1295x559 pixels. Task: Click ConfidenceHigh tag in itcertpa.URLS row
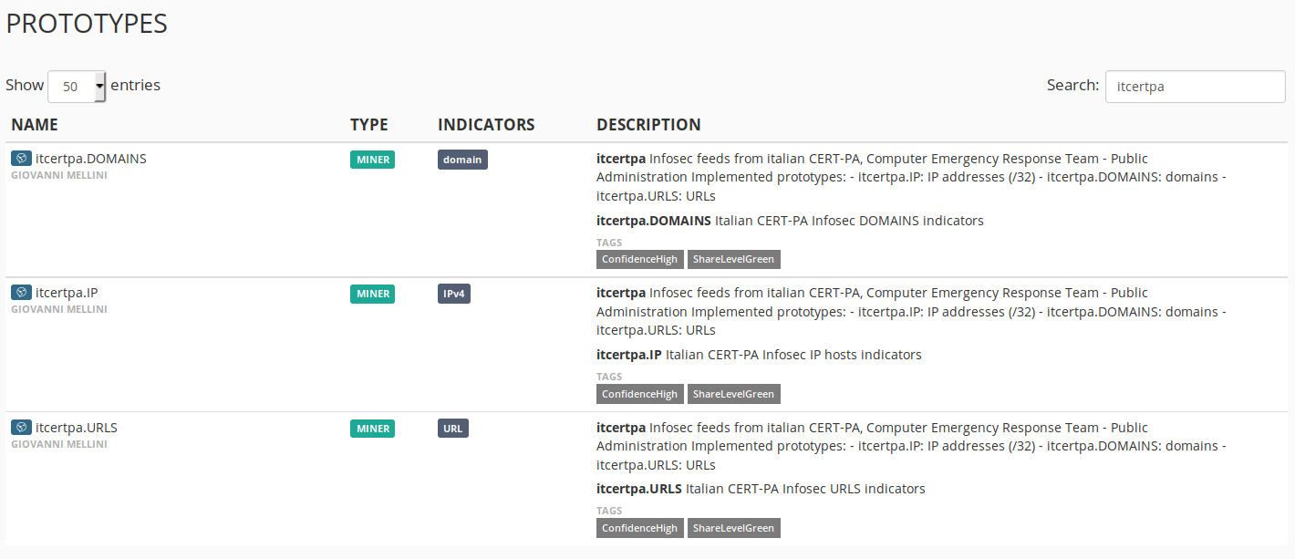click(x=639, y=528)
